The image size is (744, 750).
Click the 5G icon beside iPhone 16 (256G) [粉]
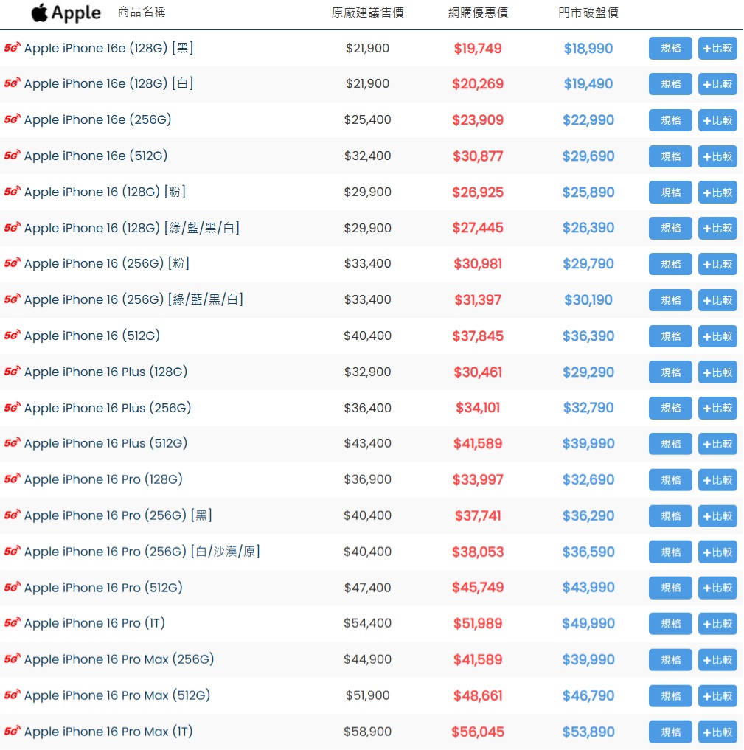coord(12,263)
